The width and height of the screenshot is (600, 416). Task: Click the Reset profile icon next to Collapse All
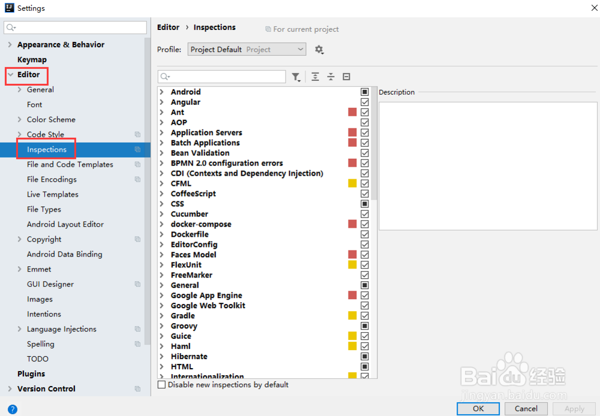[346, 77]
